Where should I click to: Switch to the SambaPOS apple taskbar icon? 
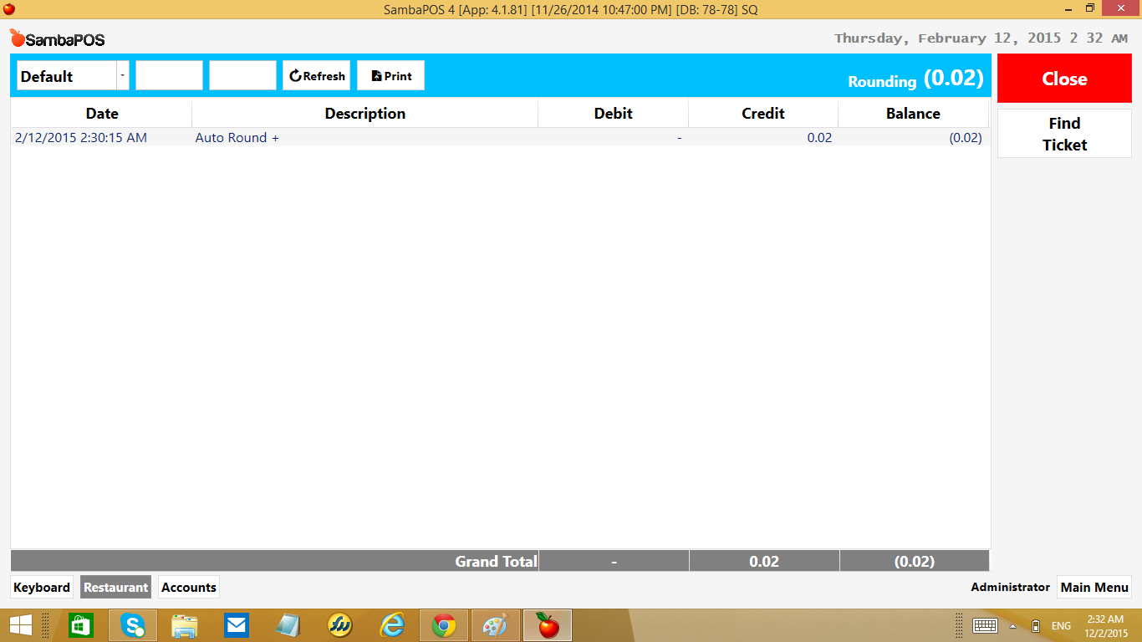coord(548,625)
